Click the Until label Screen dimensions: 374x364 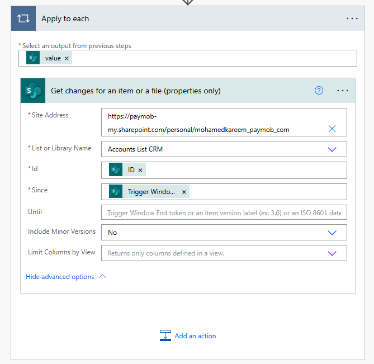tap(35, 212)
